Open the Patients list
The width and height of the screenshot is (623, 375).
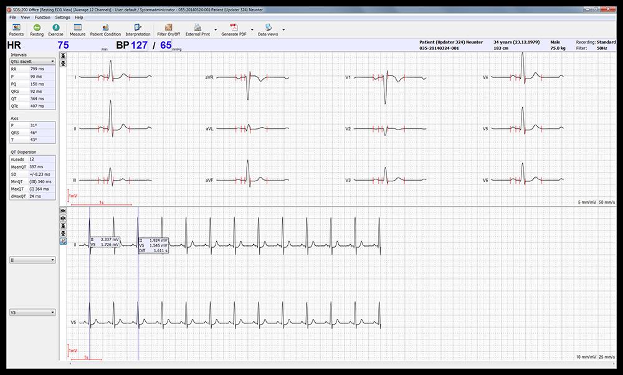[x=16, y=29]
